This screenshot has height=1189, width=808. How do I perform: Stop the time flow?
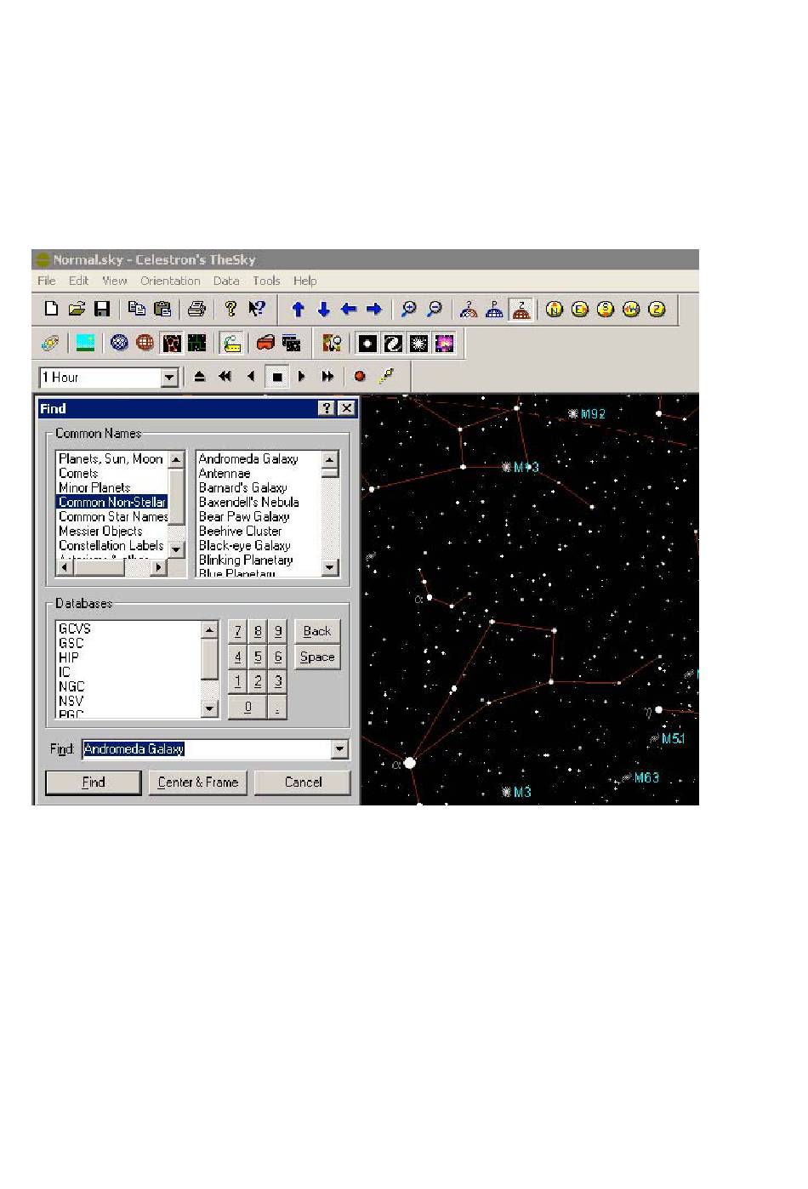pos(276,377)
